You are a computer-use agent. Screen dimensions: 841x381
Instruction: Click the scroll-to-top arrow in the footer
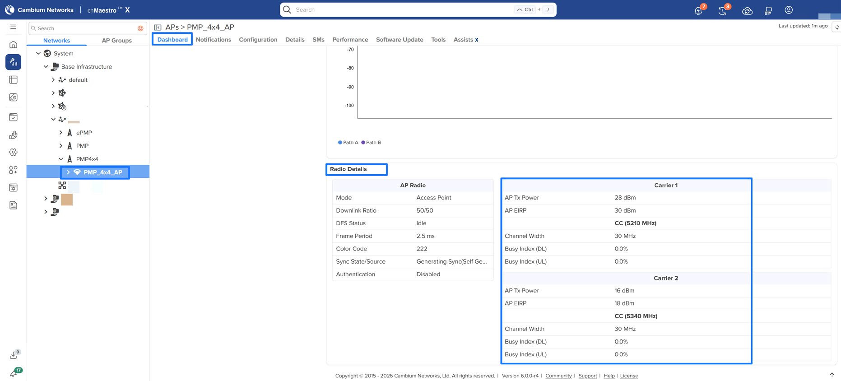(x=832, y=375)
